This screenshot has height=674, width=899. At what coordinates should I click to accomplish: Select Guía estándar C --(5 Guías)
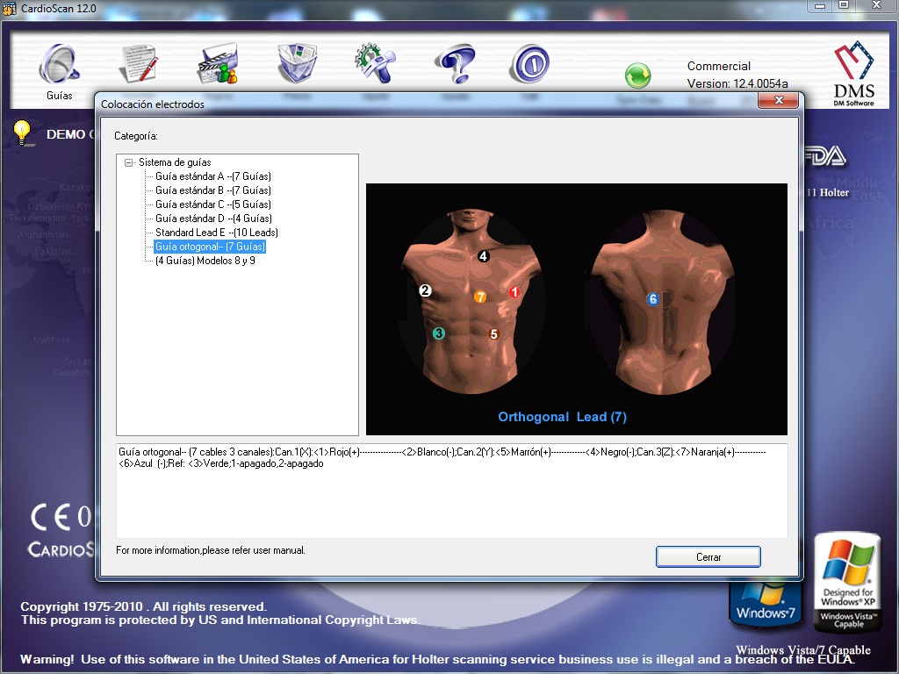click(x=213, y=204)
